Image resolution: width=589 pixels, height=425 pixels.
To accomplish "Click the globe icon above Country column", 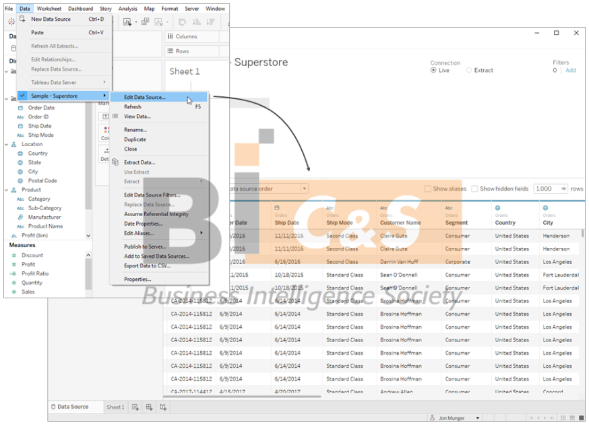I will pos(497,208).
